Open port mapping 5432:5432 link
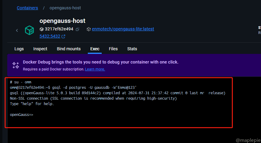The width and height of the screenshot is (261, 143). pyautogui.click(x=50, y=36)
